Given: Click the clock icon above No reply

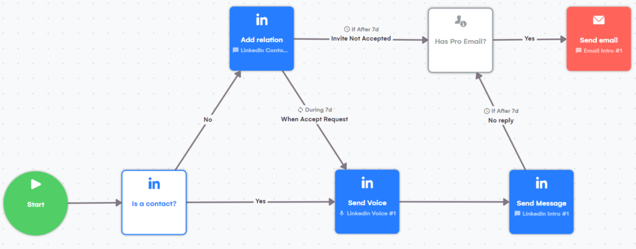Looking at the screenshot, I should coord(486,111).
